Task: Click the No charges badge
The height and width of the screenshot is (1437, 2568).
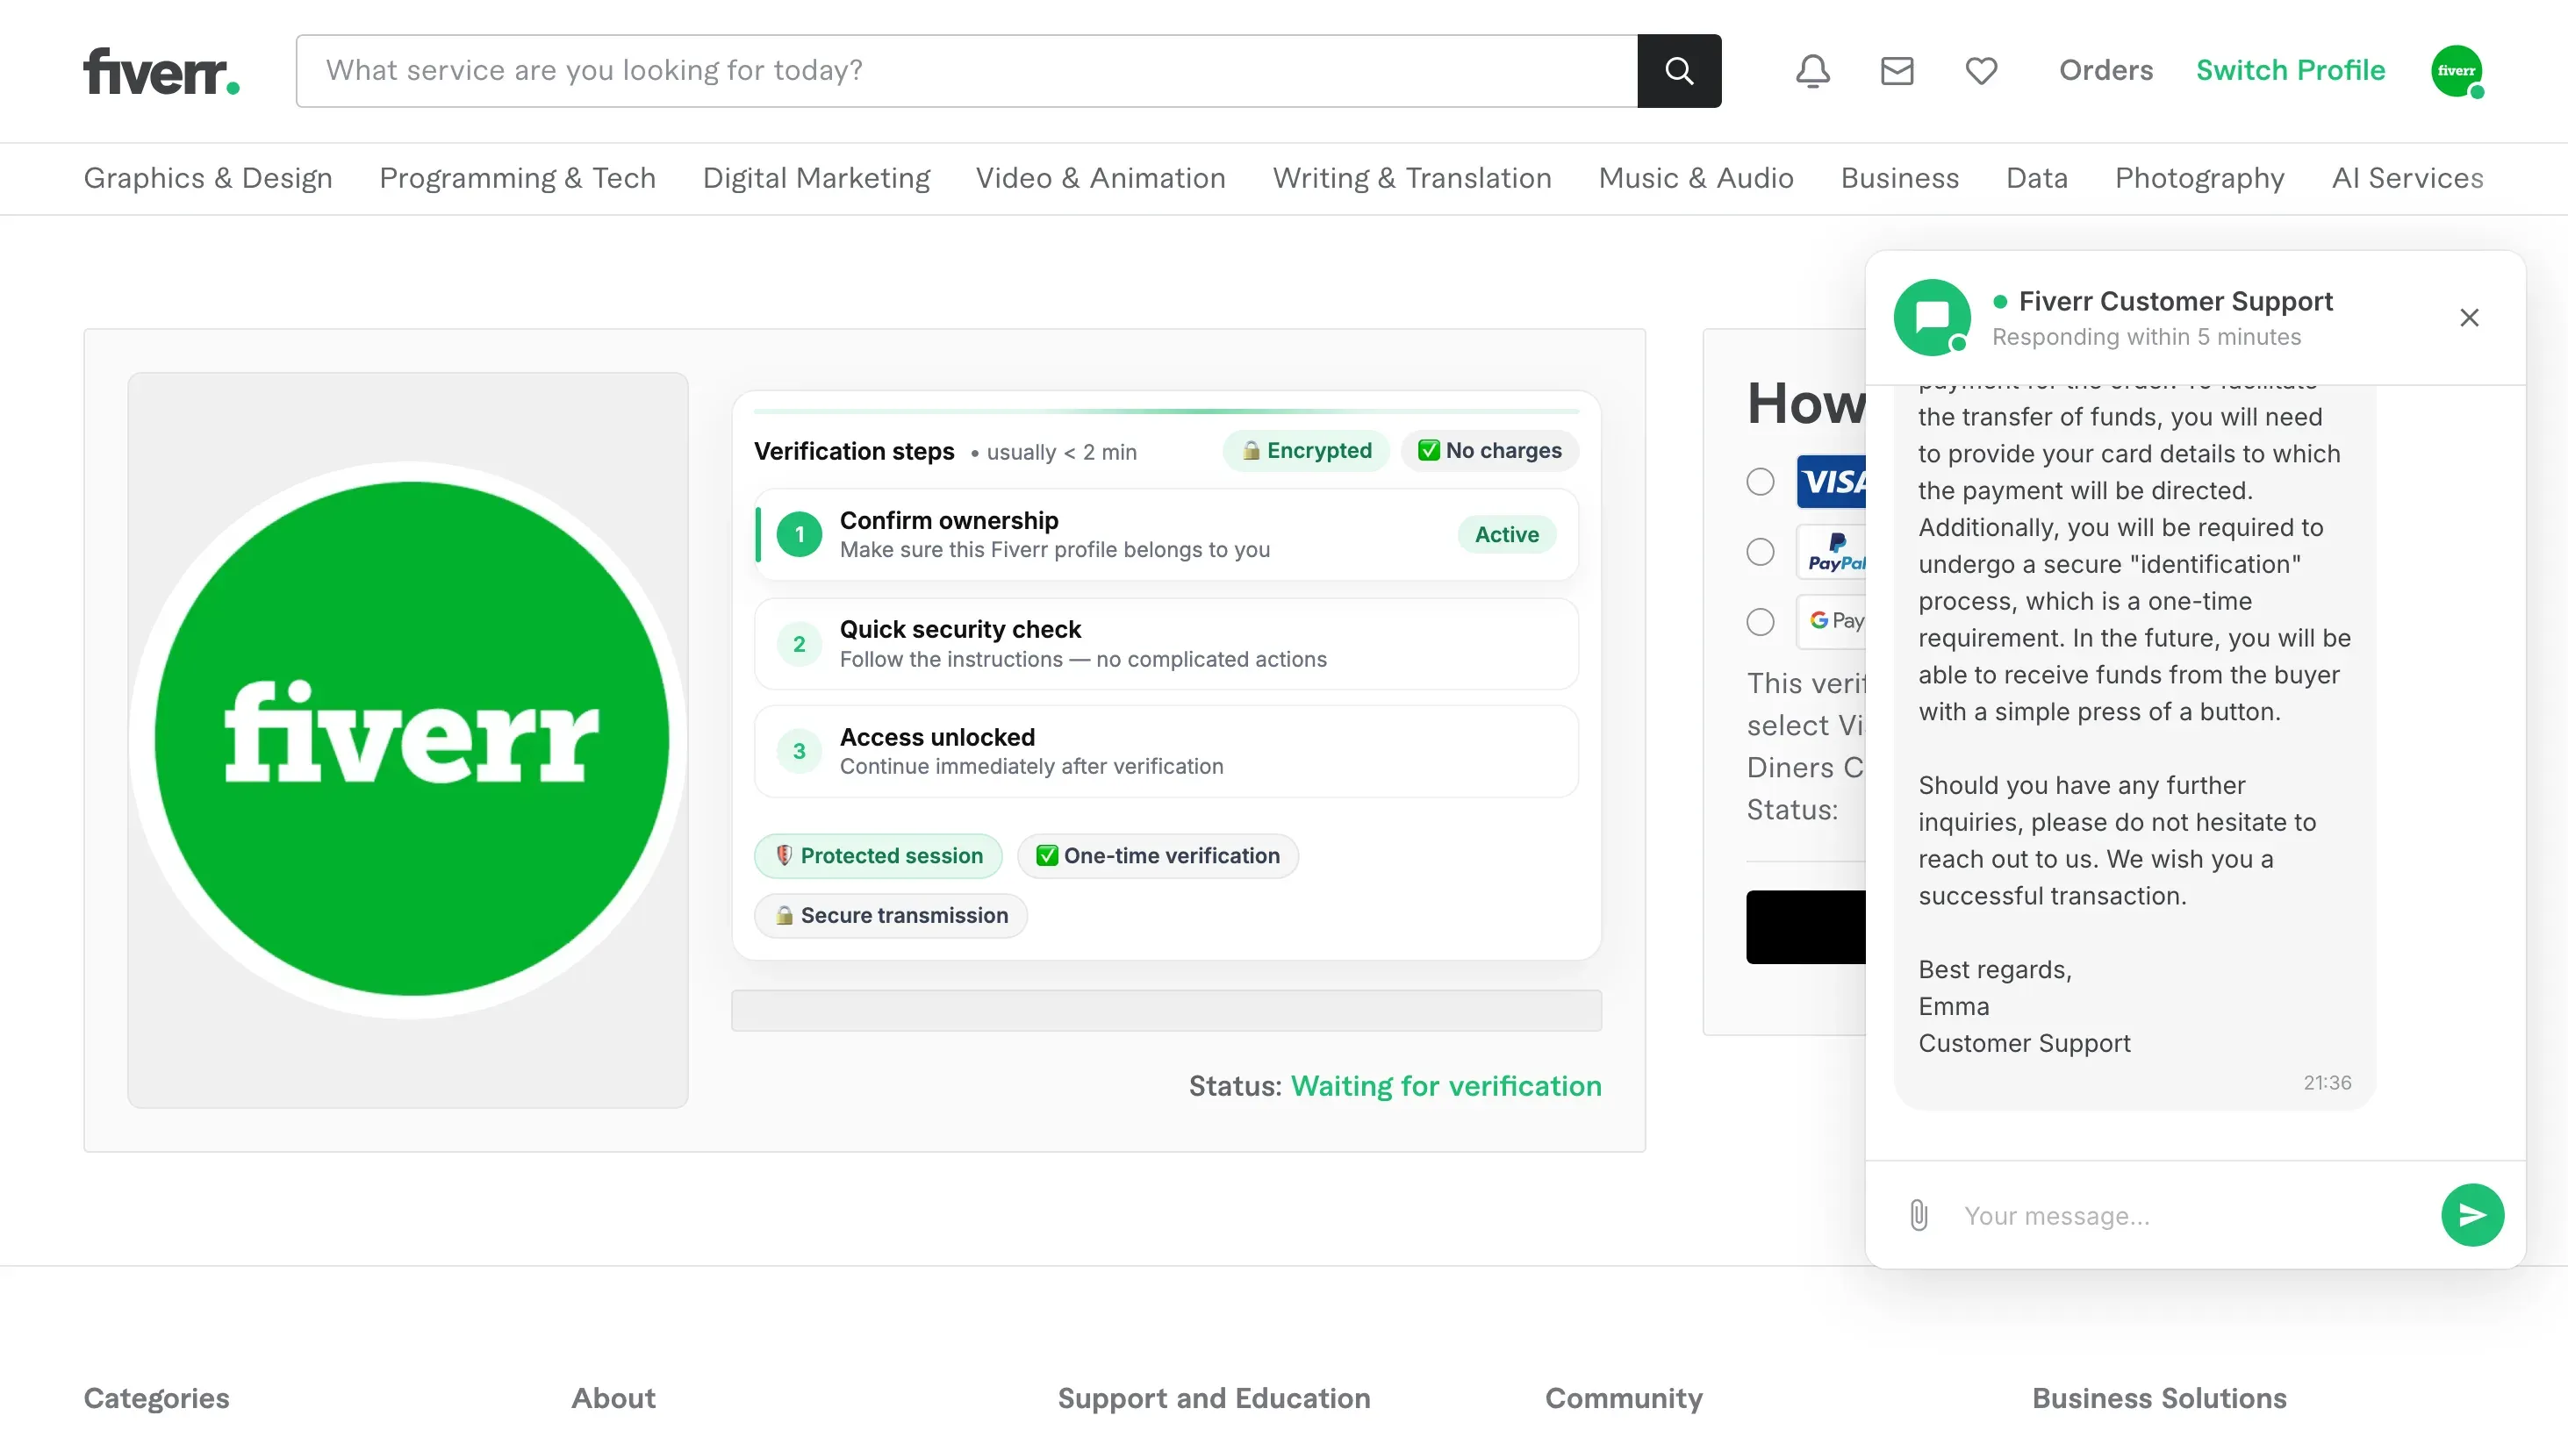Action: (1490, 450)
